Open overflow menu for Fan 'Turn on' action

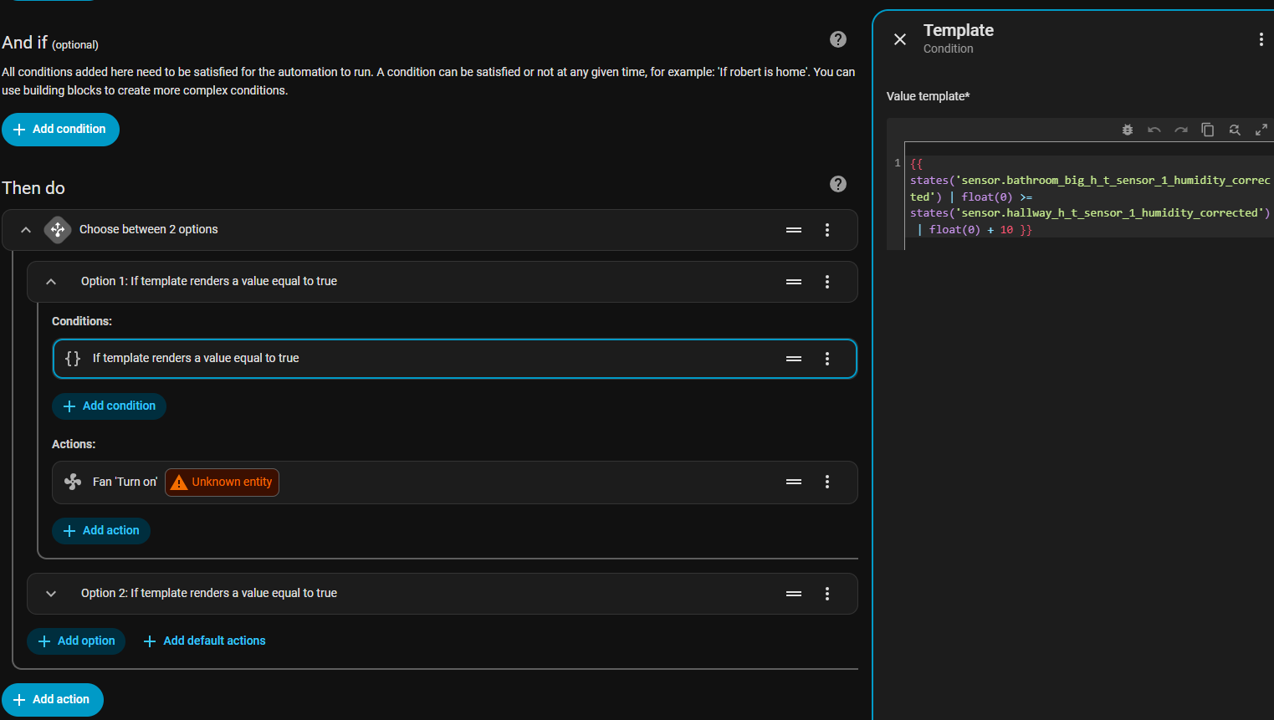(x=826, y=482)
